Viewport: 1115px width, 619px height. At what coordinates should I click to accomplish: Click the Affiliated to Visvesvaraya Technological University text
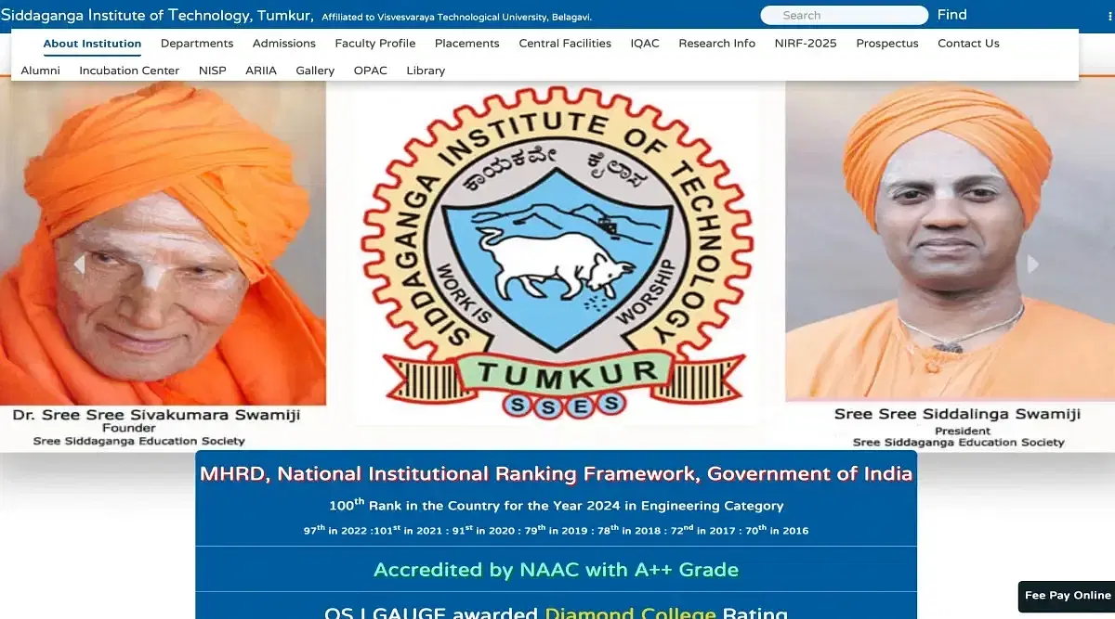tap(456, 17)
